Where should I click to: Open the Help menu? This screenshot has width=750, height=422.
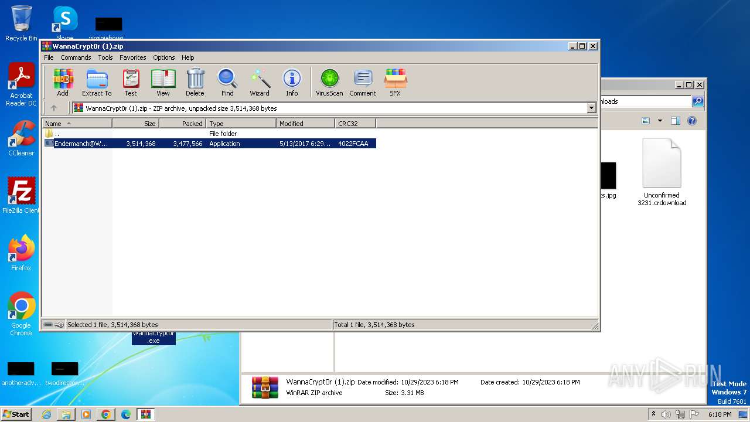point(187,57)
